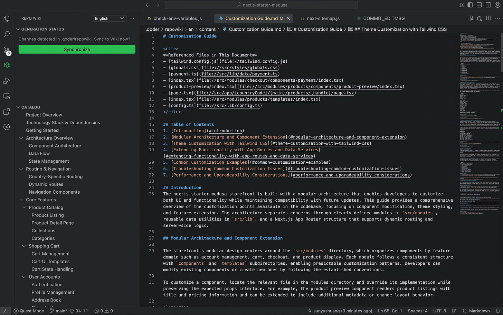The height and width of the screenshot is (315, 503).
Task: Open Extensions view in activity bar
Action: pyautogui.click(x=7, y=112)
